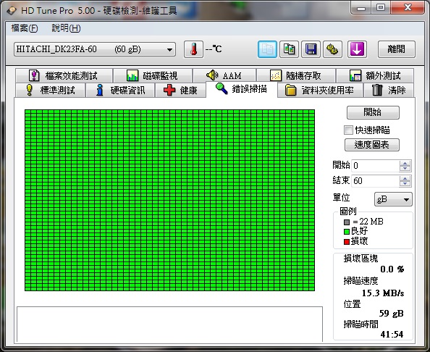The image size is (430, 352).
Task: Switch to the 硬碟資訊 tab
Action: point(120,91)
